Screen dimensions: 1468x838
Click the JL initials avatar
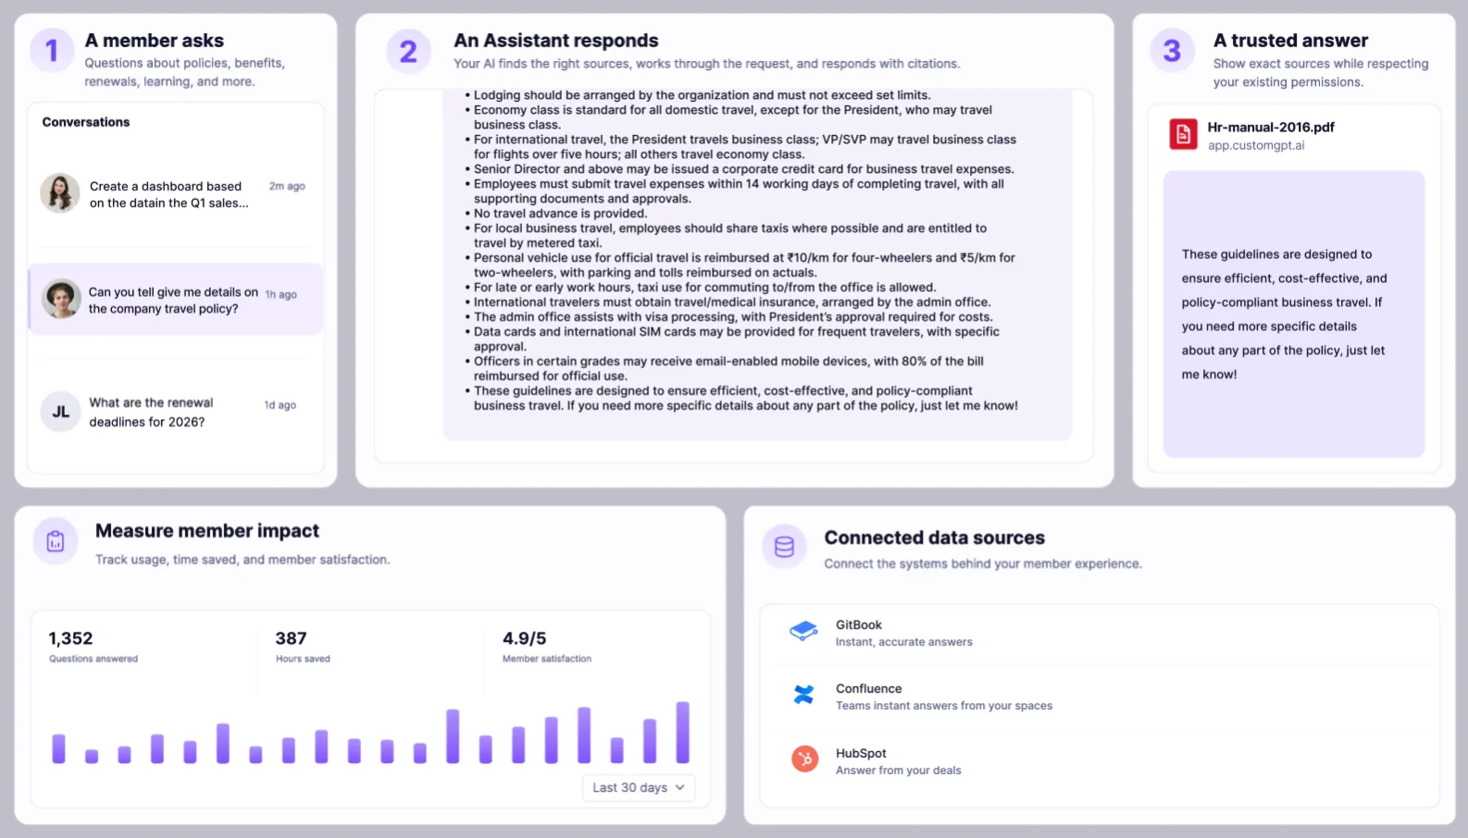61,412
